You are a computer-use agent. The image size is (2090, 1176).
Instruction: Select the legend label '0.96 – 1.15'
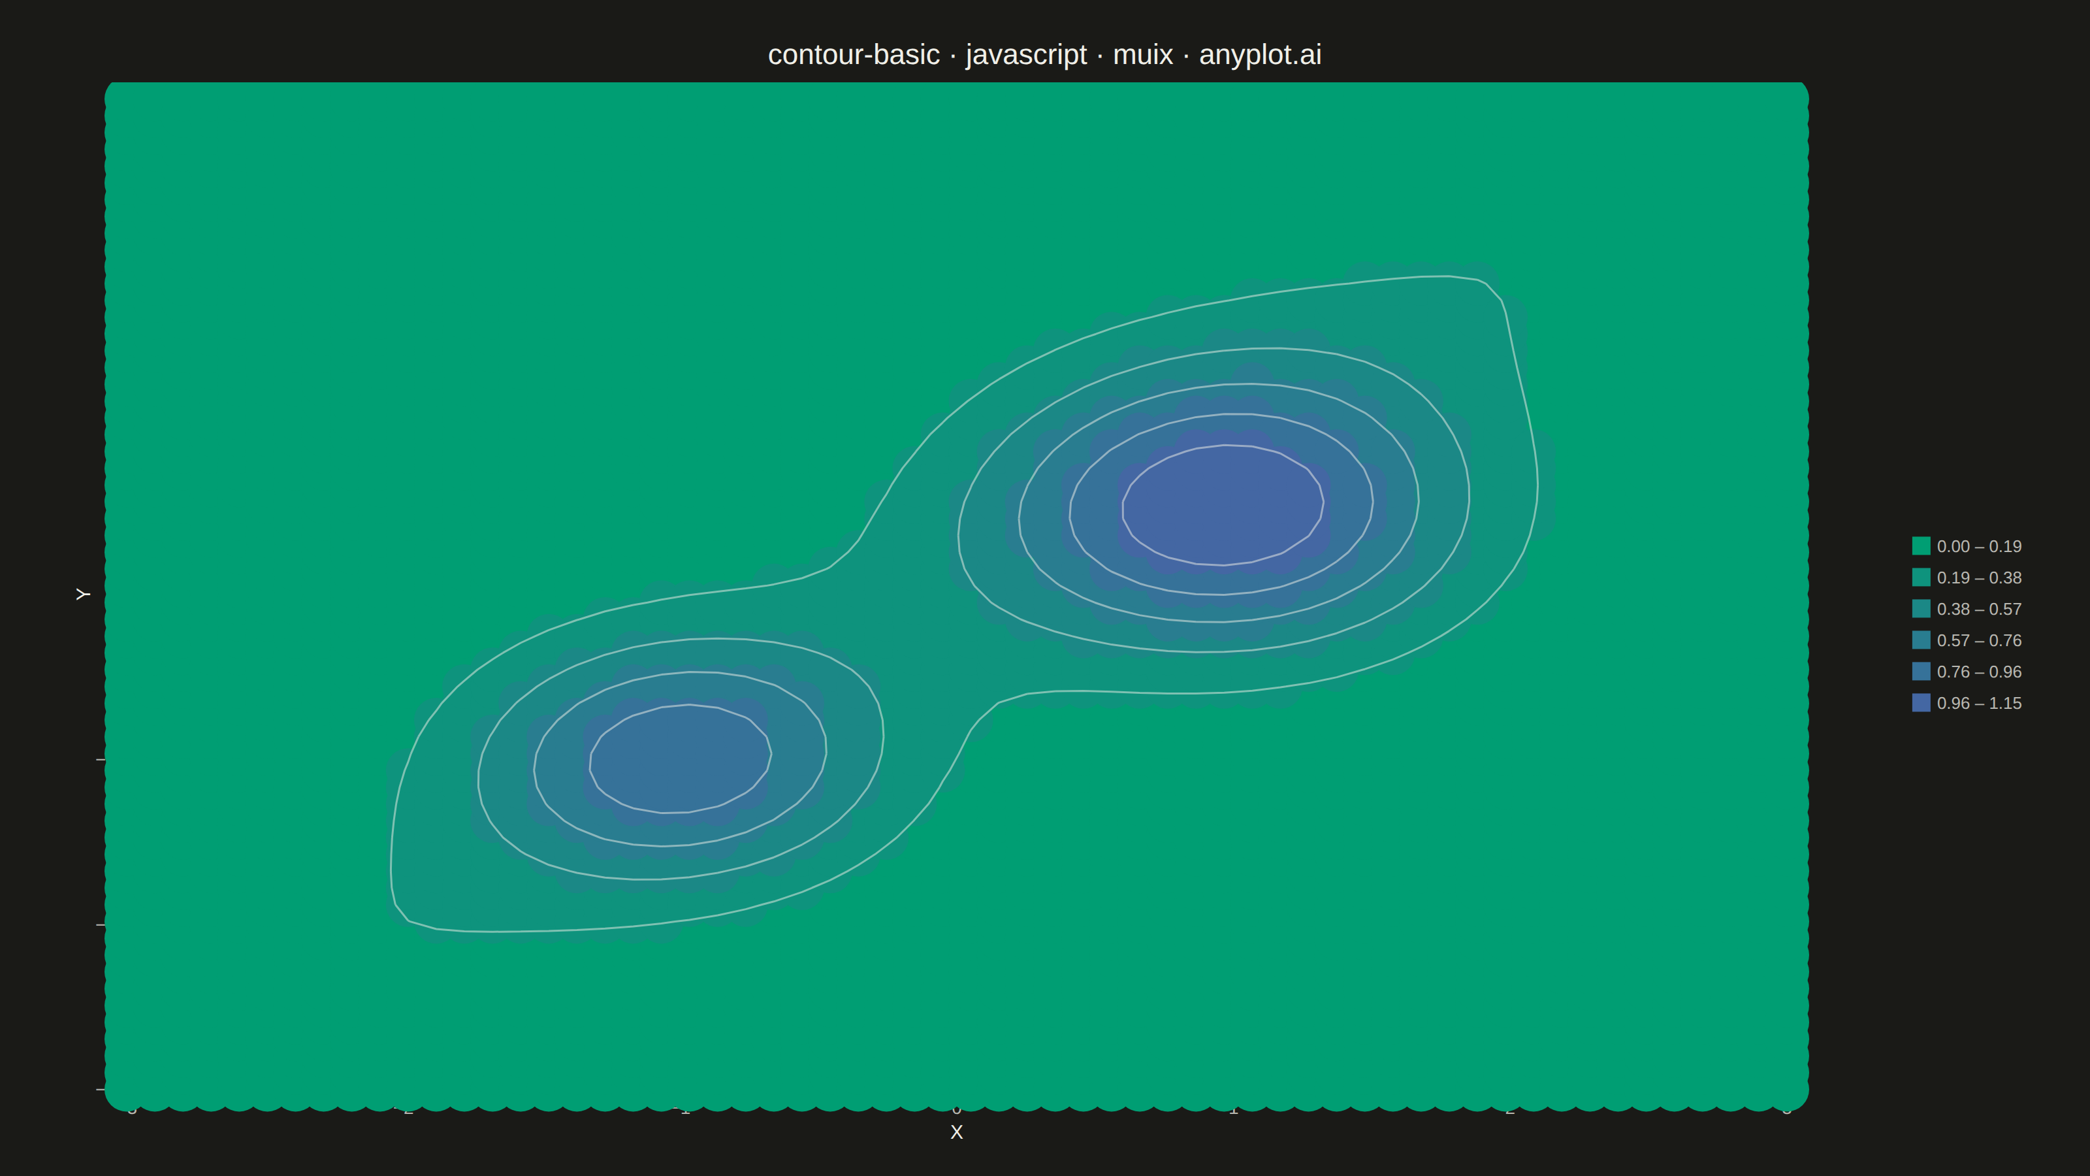coord(1979,704)
